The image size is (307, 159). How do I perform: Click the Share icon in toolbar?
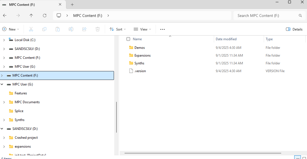click(x=84, y=29)
